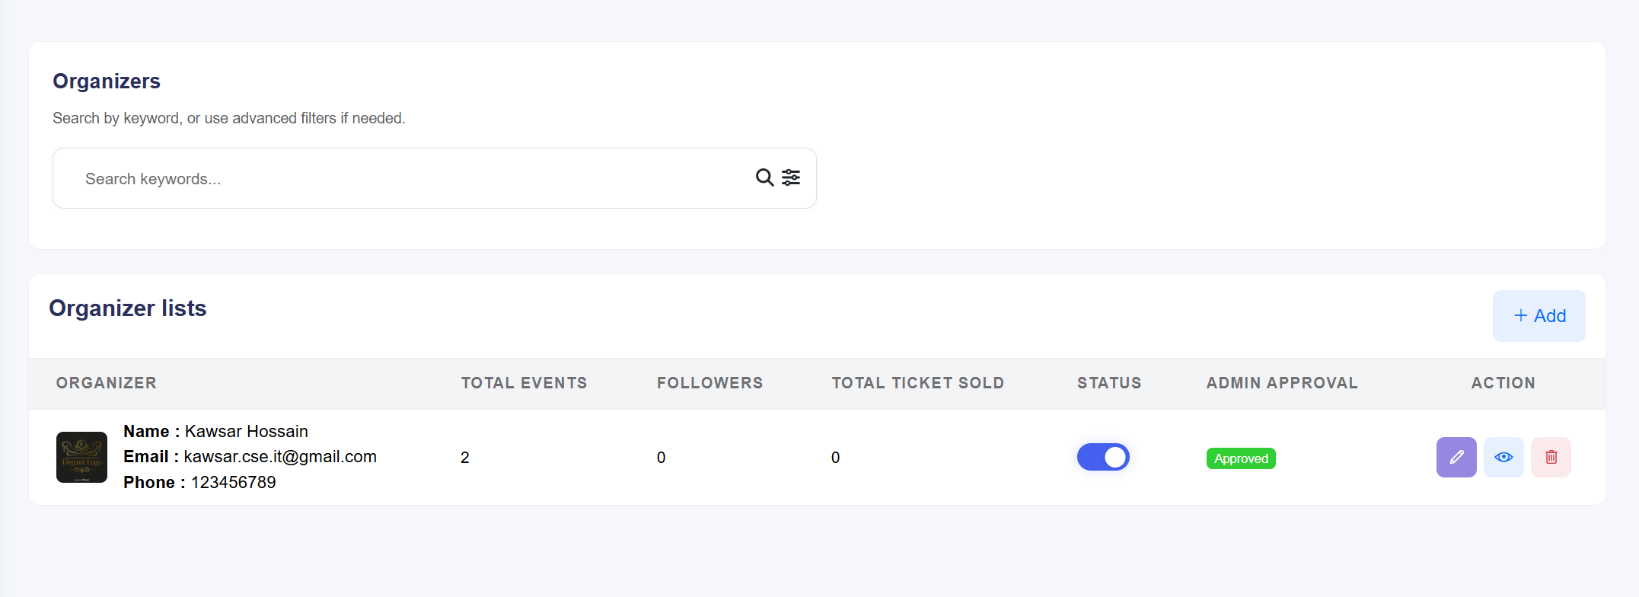Select the Action column header
The height and width of the screenshot is (597, 1639).
pyautogui.click(x=1503, y=383)
